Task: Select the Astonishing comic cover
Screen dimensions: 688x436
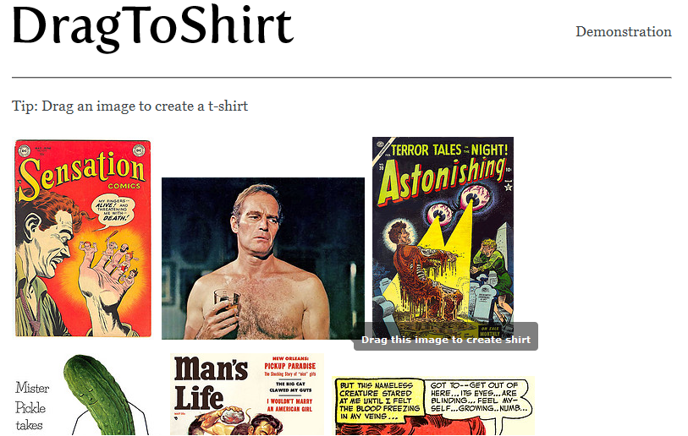Action: tap(443, 237)
